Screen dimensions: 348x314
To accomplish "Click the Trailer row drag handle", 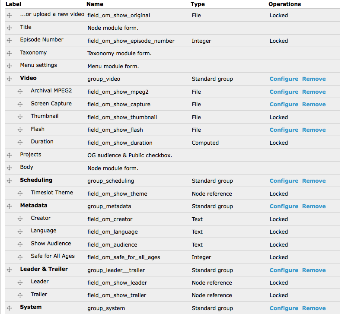I will [20, 295].
